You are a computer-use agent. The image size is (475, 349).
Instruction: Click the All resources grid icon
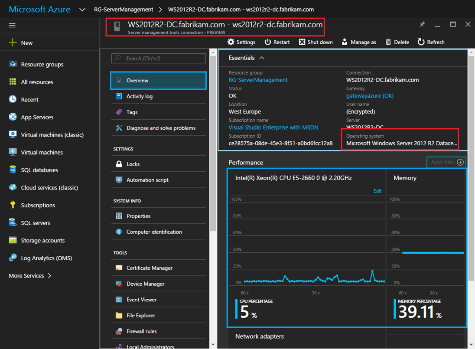point(13,82)
